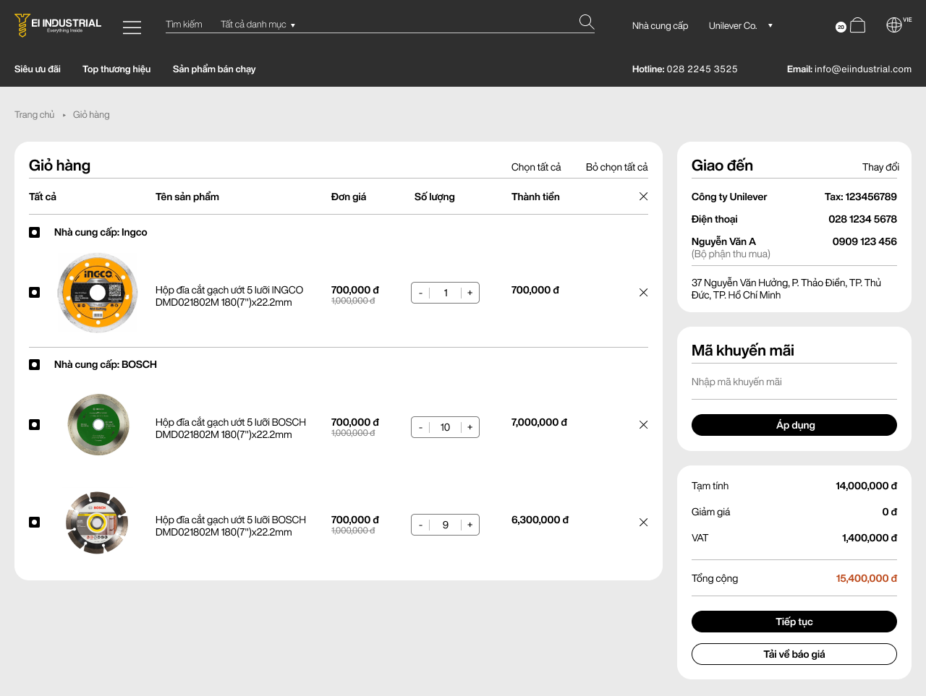The image size is (926, 696).
Task: Decrease quantity of BOSCH item with 10
Action: point(420,427)
